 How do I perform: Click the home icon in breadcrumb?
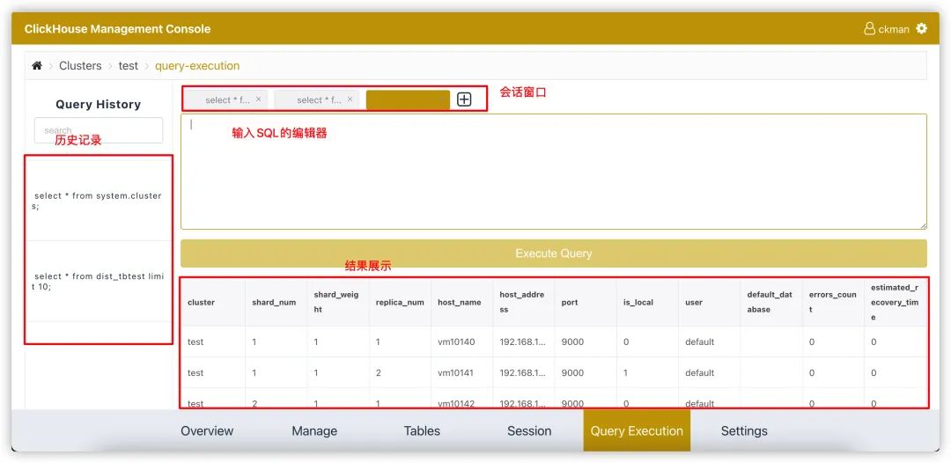(37, 66)
